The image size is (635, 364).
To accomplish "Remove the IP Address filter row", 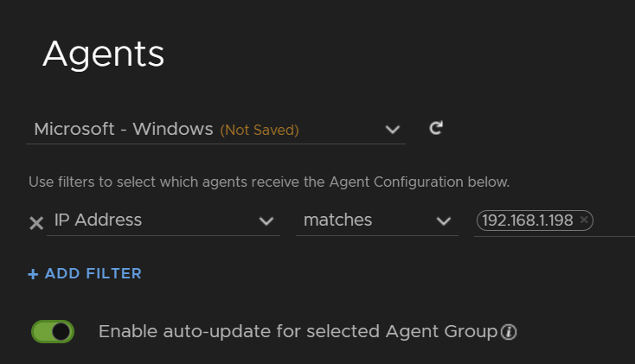I will pos(36,223).
